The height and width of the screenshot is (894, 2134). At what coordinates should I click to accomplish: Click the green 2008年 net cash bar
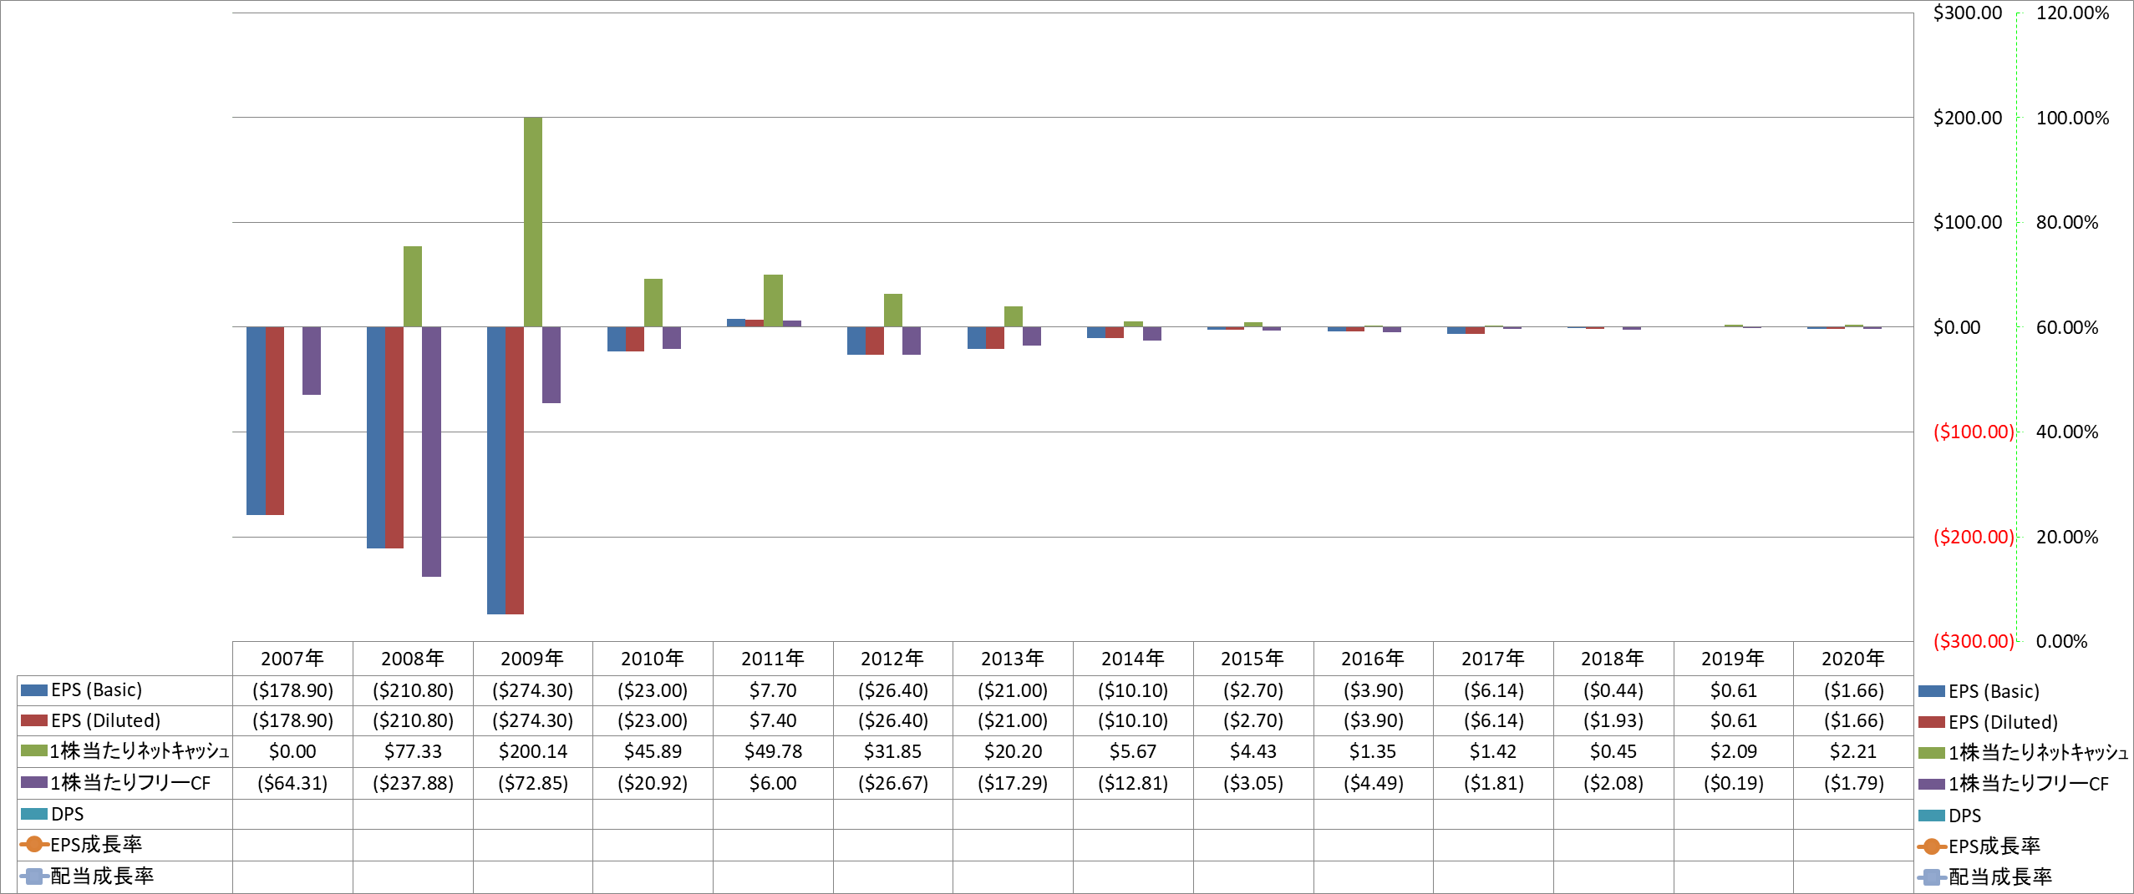[413, 286]
